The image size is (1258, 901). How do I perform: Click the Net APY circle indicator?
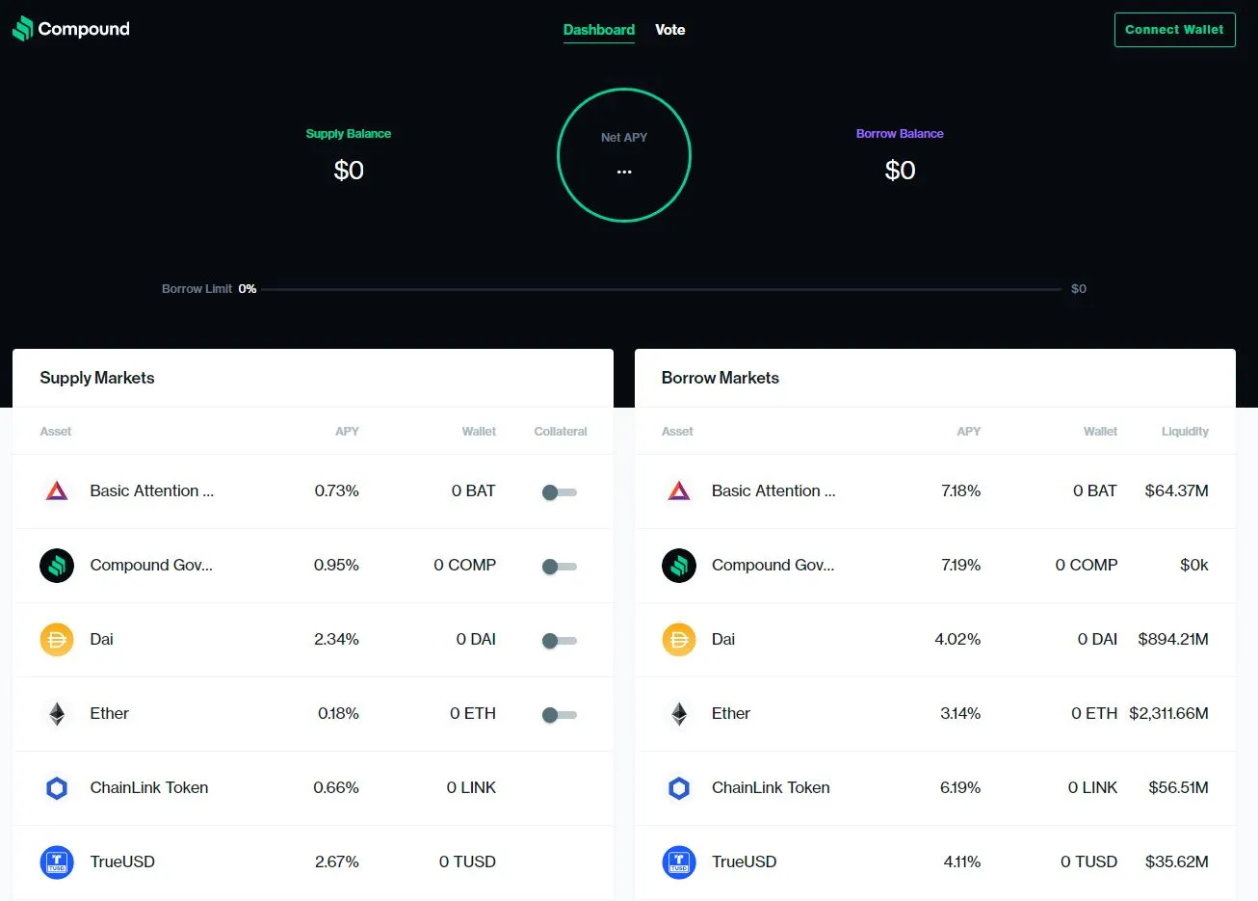click(624, 155)
